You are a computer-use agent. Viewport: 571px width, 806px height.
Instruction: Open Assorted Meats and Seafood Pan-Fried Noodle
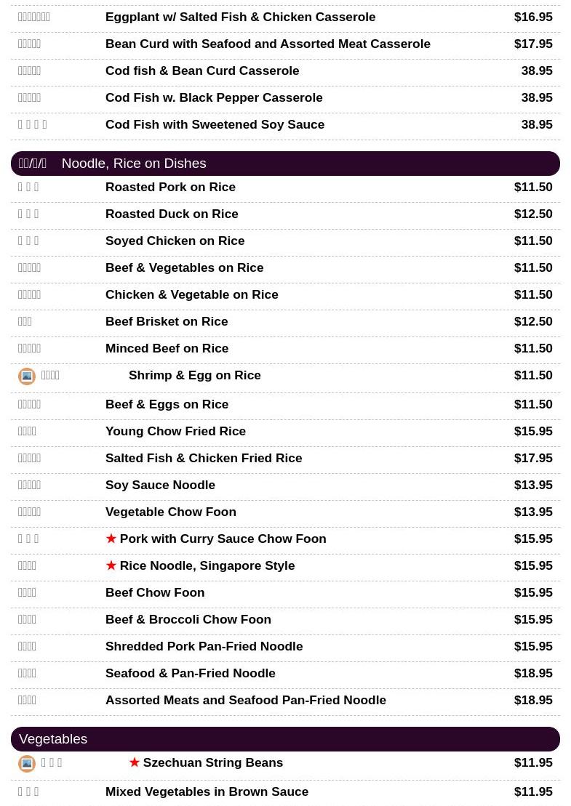click(x=285, y=700)
